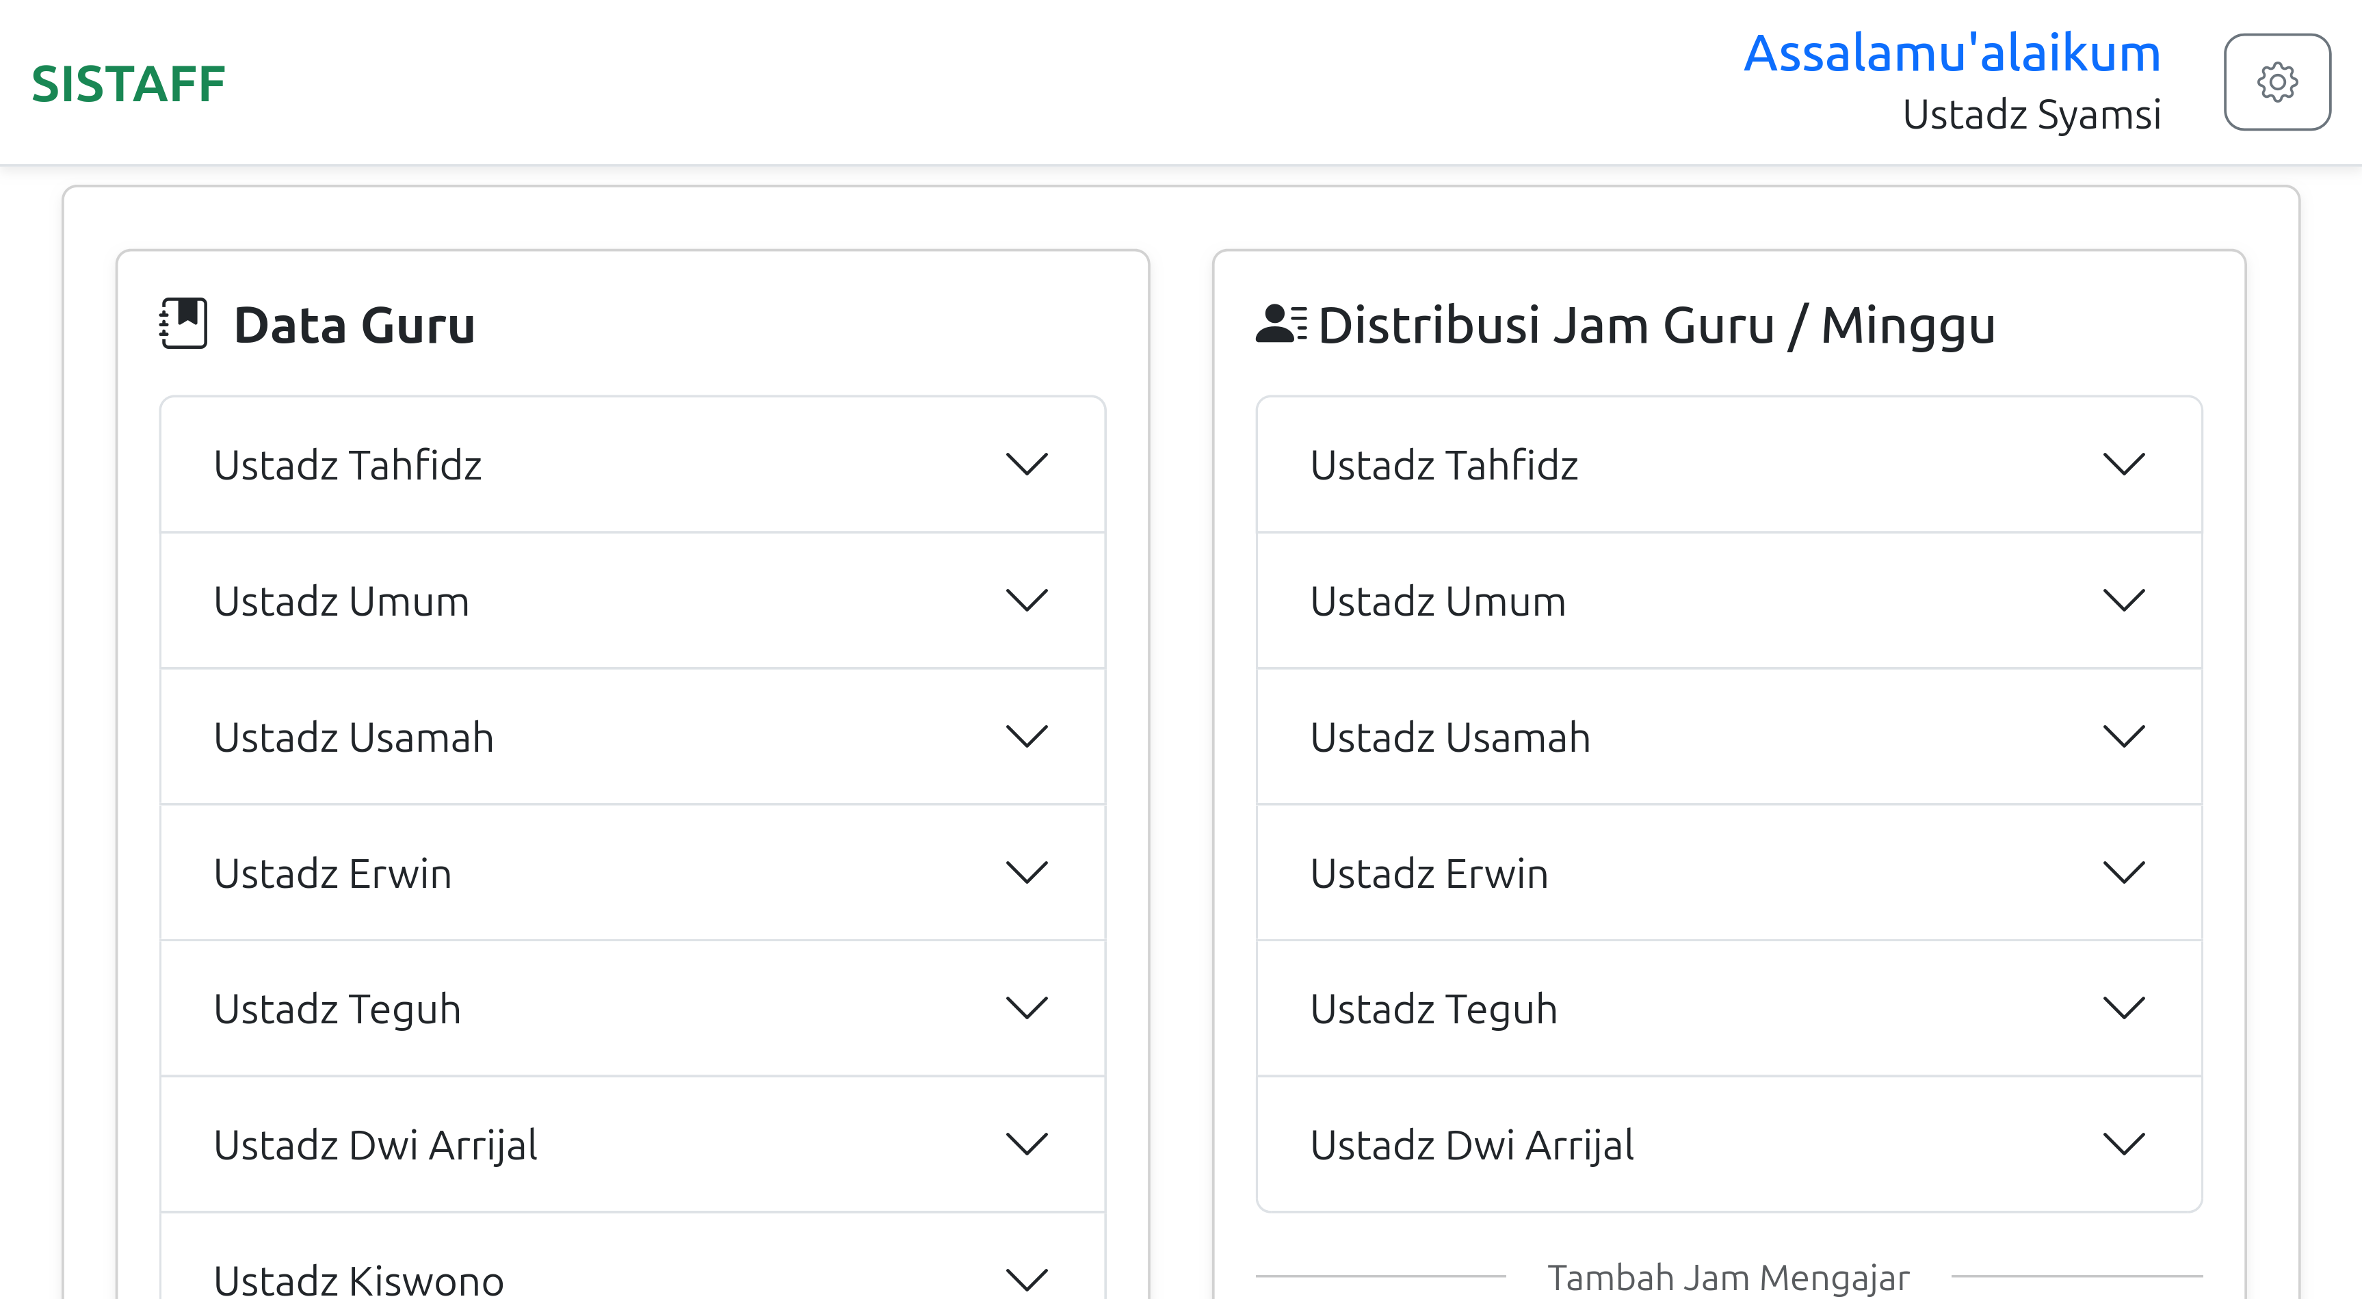Click the Distribusi Jam Guru person icon
Viewport: 2362px width, 1299px height.
1280,324
